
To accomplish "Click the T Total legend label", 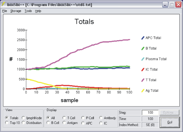I will (x=151, y=80).
